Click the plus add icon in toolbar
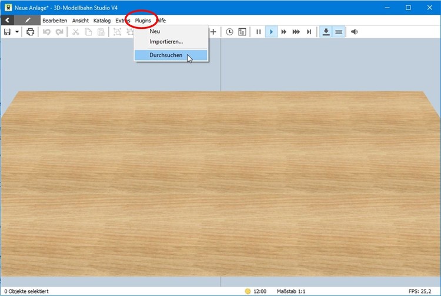 (x=213, y=32)
